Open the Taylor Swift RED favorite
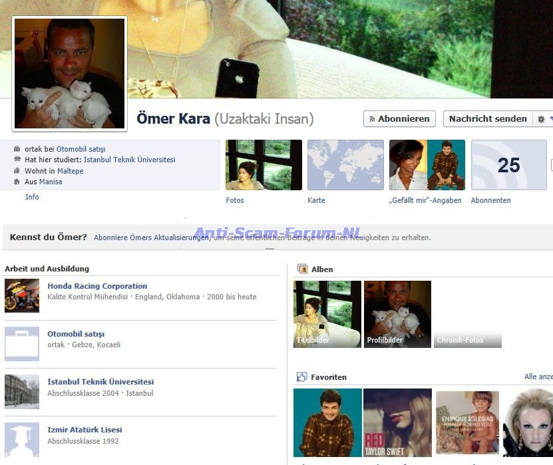 coord(397,422)
